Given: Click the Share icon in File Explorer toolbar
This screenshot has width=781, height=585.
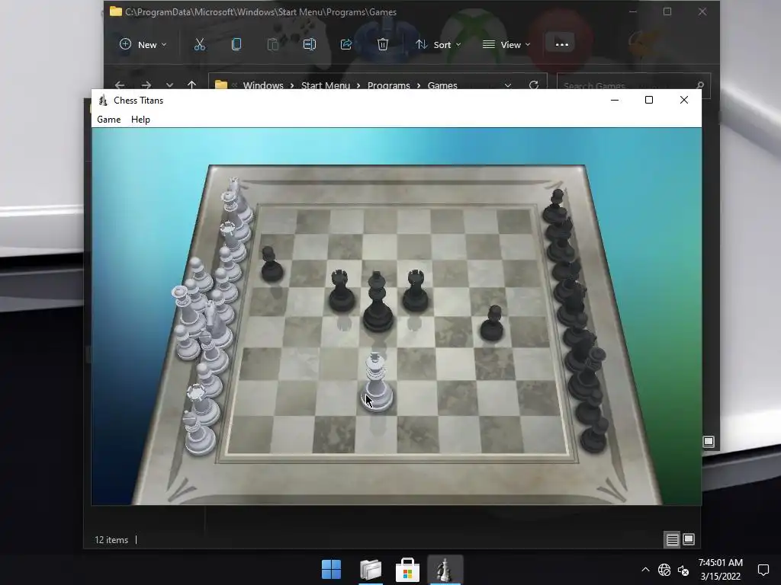Looking at the screenshot, I should [346, 45].
